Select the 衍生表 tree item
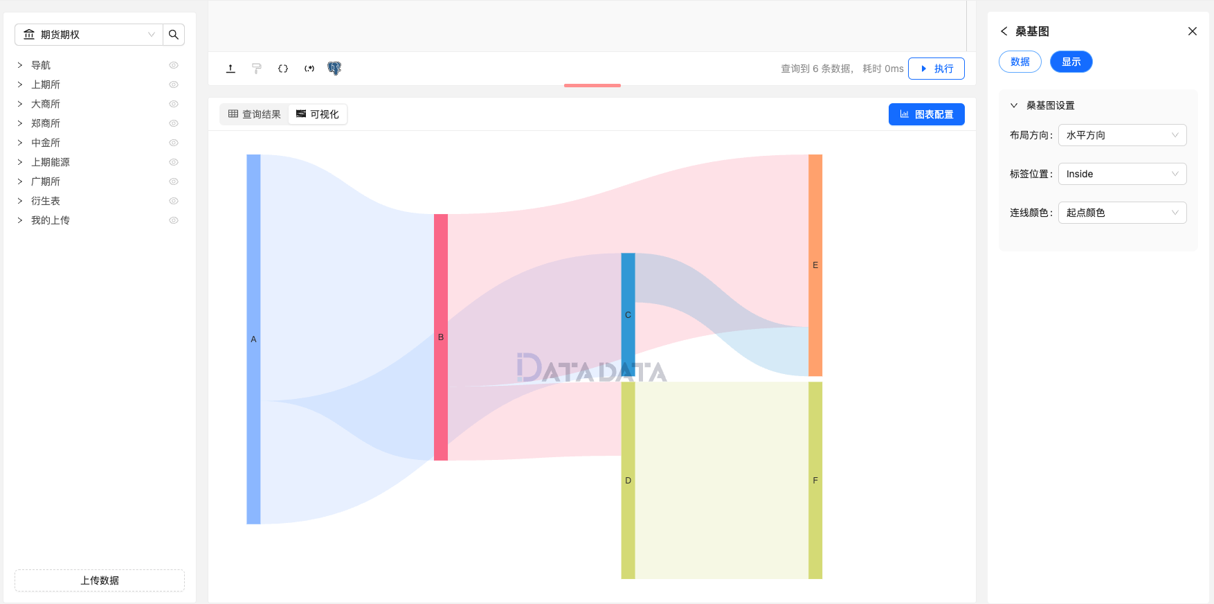The width and height of the screenshot is (1214, 604). click(46, 201)
